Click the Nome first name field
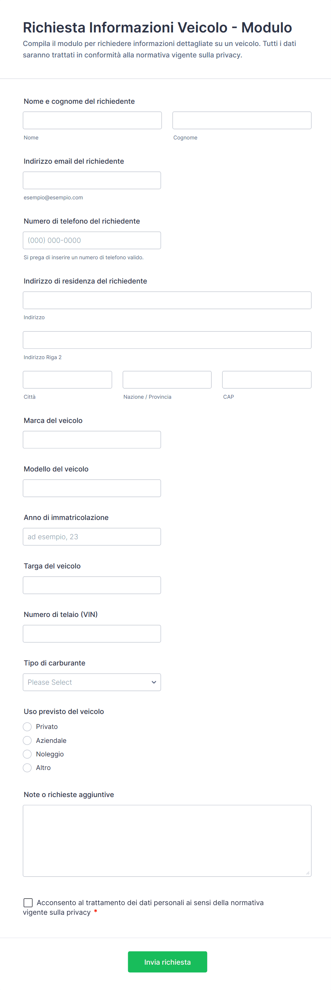331x990 pixels. (x=92, y=120)
